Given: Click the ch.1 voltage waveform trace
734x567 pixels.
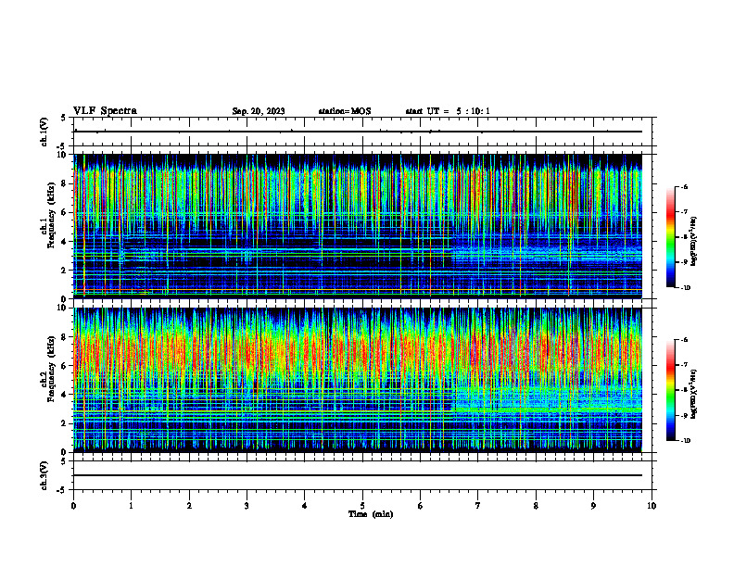Looking at the screenshot, I should click(x=358, y=132).
